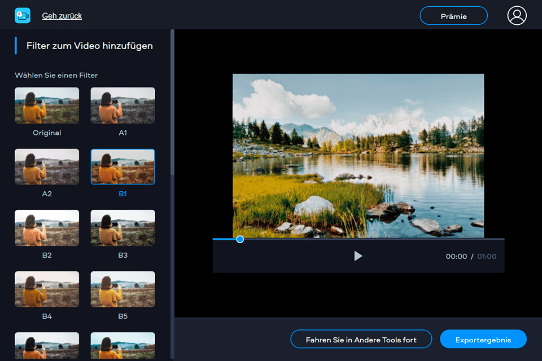Choose the B5 filter effect
The height and width of the screenshot is (361, 542).
pos(122,289)
